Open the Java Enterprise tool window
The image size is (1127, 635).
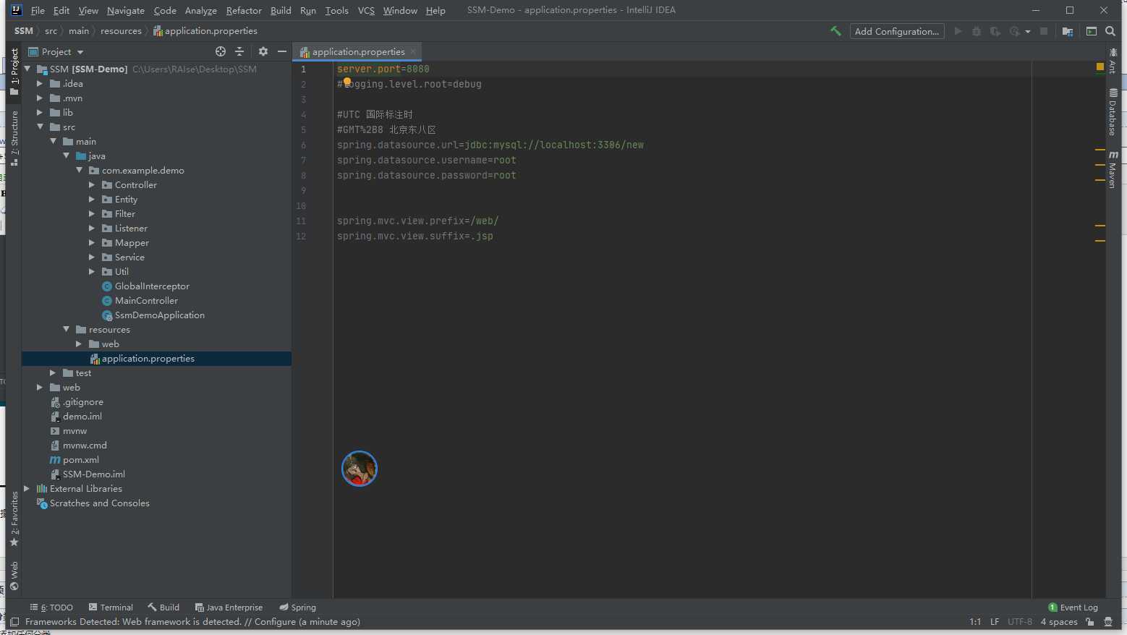pos(229,608)
